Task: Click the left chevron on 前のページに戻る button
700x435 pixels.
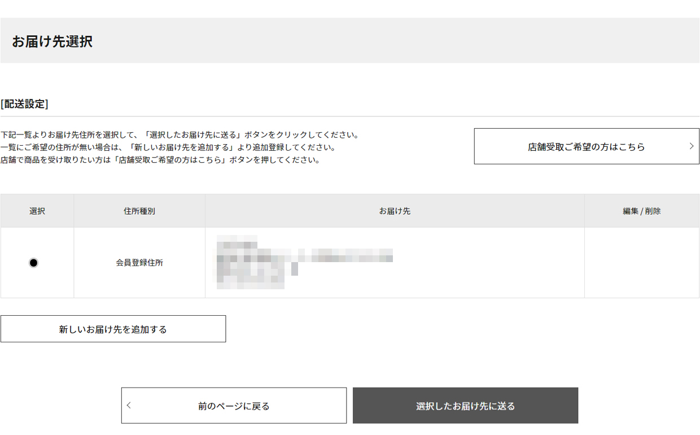Action: pyautogui.click(x=129, y=405)
